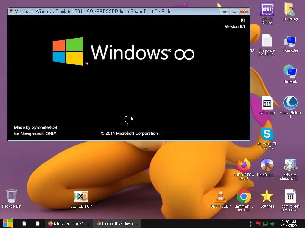Show hidden tray icons via three dots
This screenshot has width=305, height=228.
[x=251, y=224]
